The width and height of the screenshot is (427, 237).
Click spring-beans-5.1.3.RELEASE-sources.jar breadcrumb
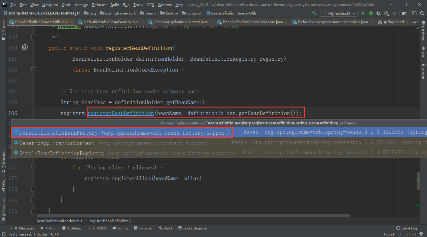[42, 13]
